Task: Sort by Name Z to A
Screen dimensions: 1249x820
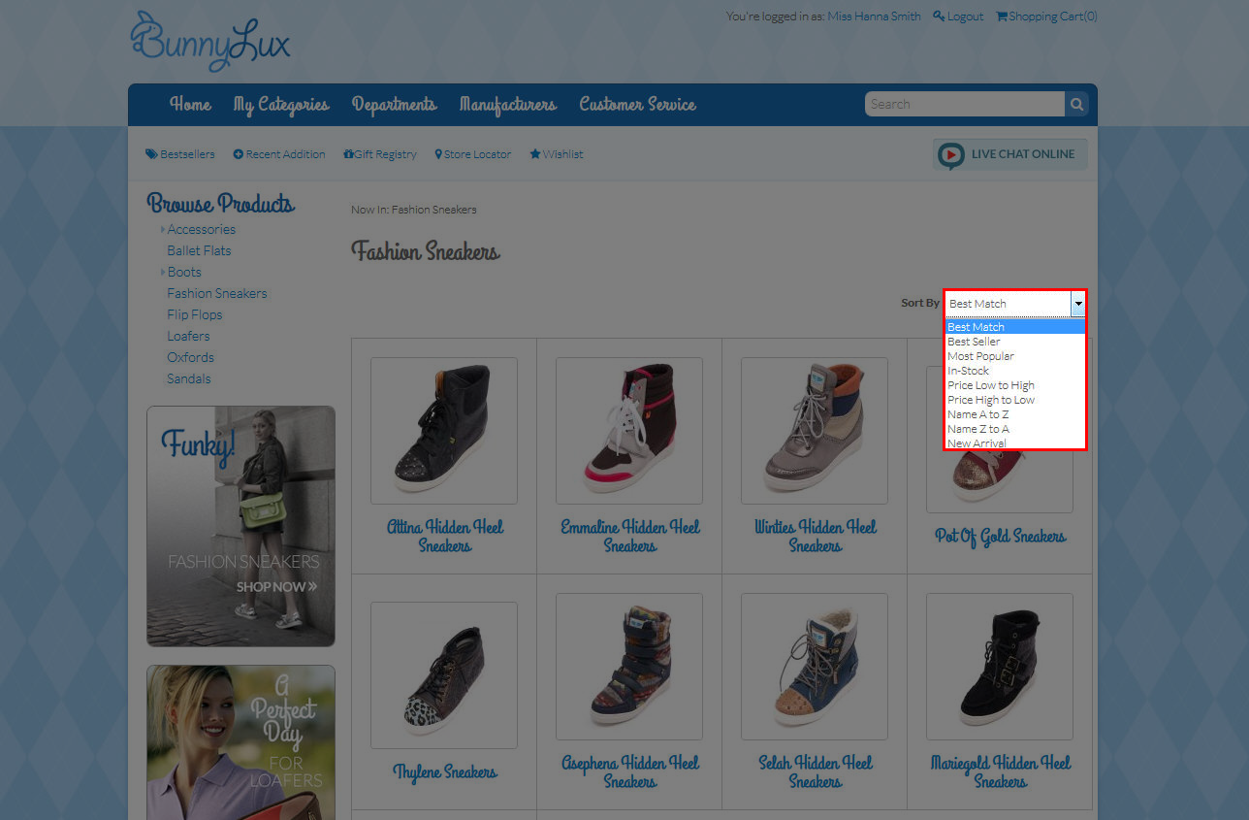Action: (x=1015, y=429)
